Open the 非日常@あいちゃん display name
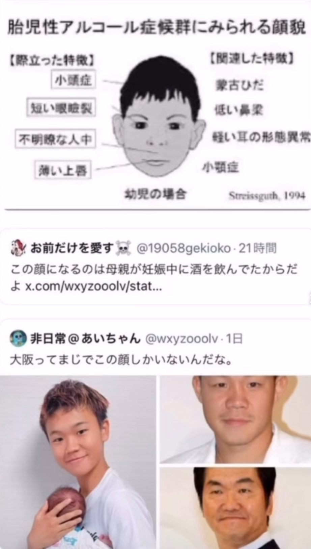The height and width of the screenshot is (549, 311). 85,338
